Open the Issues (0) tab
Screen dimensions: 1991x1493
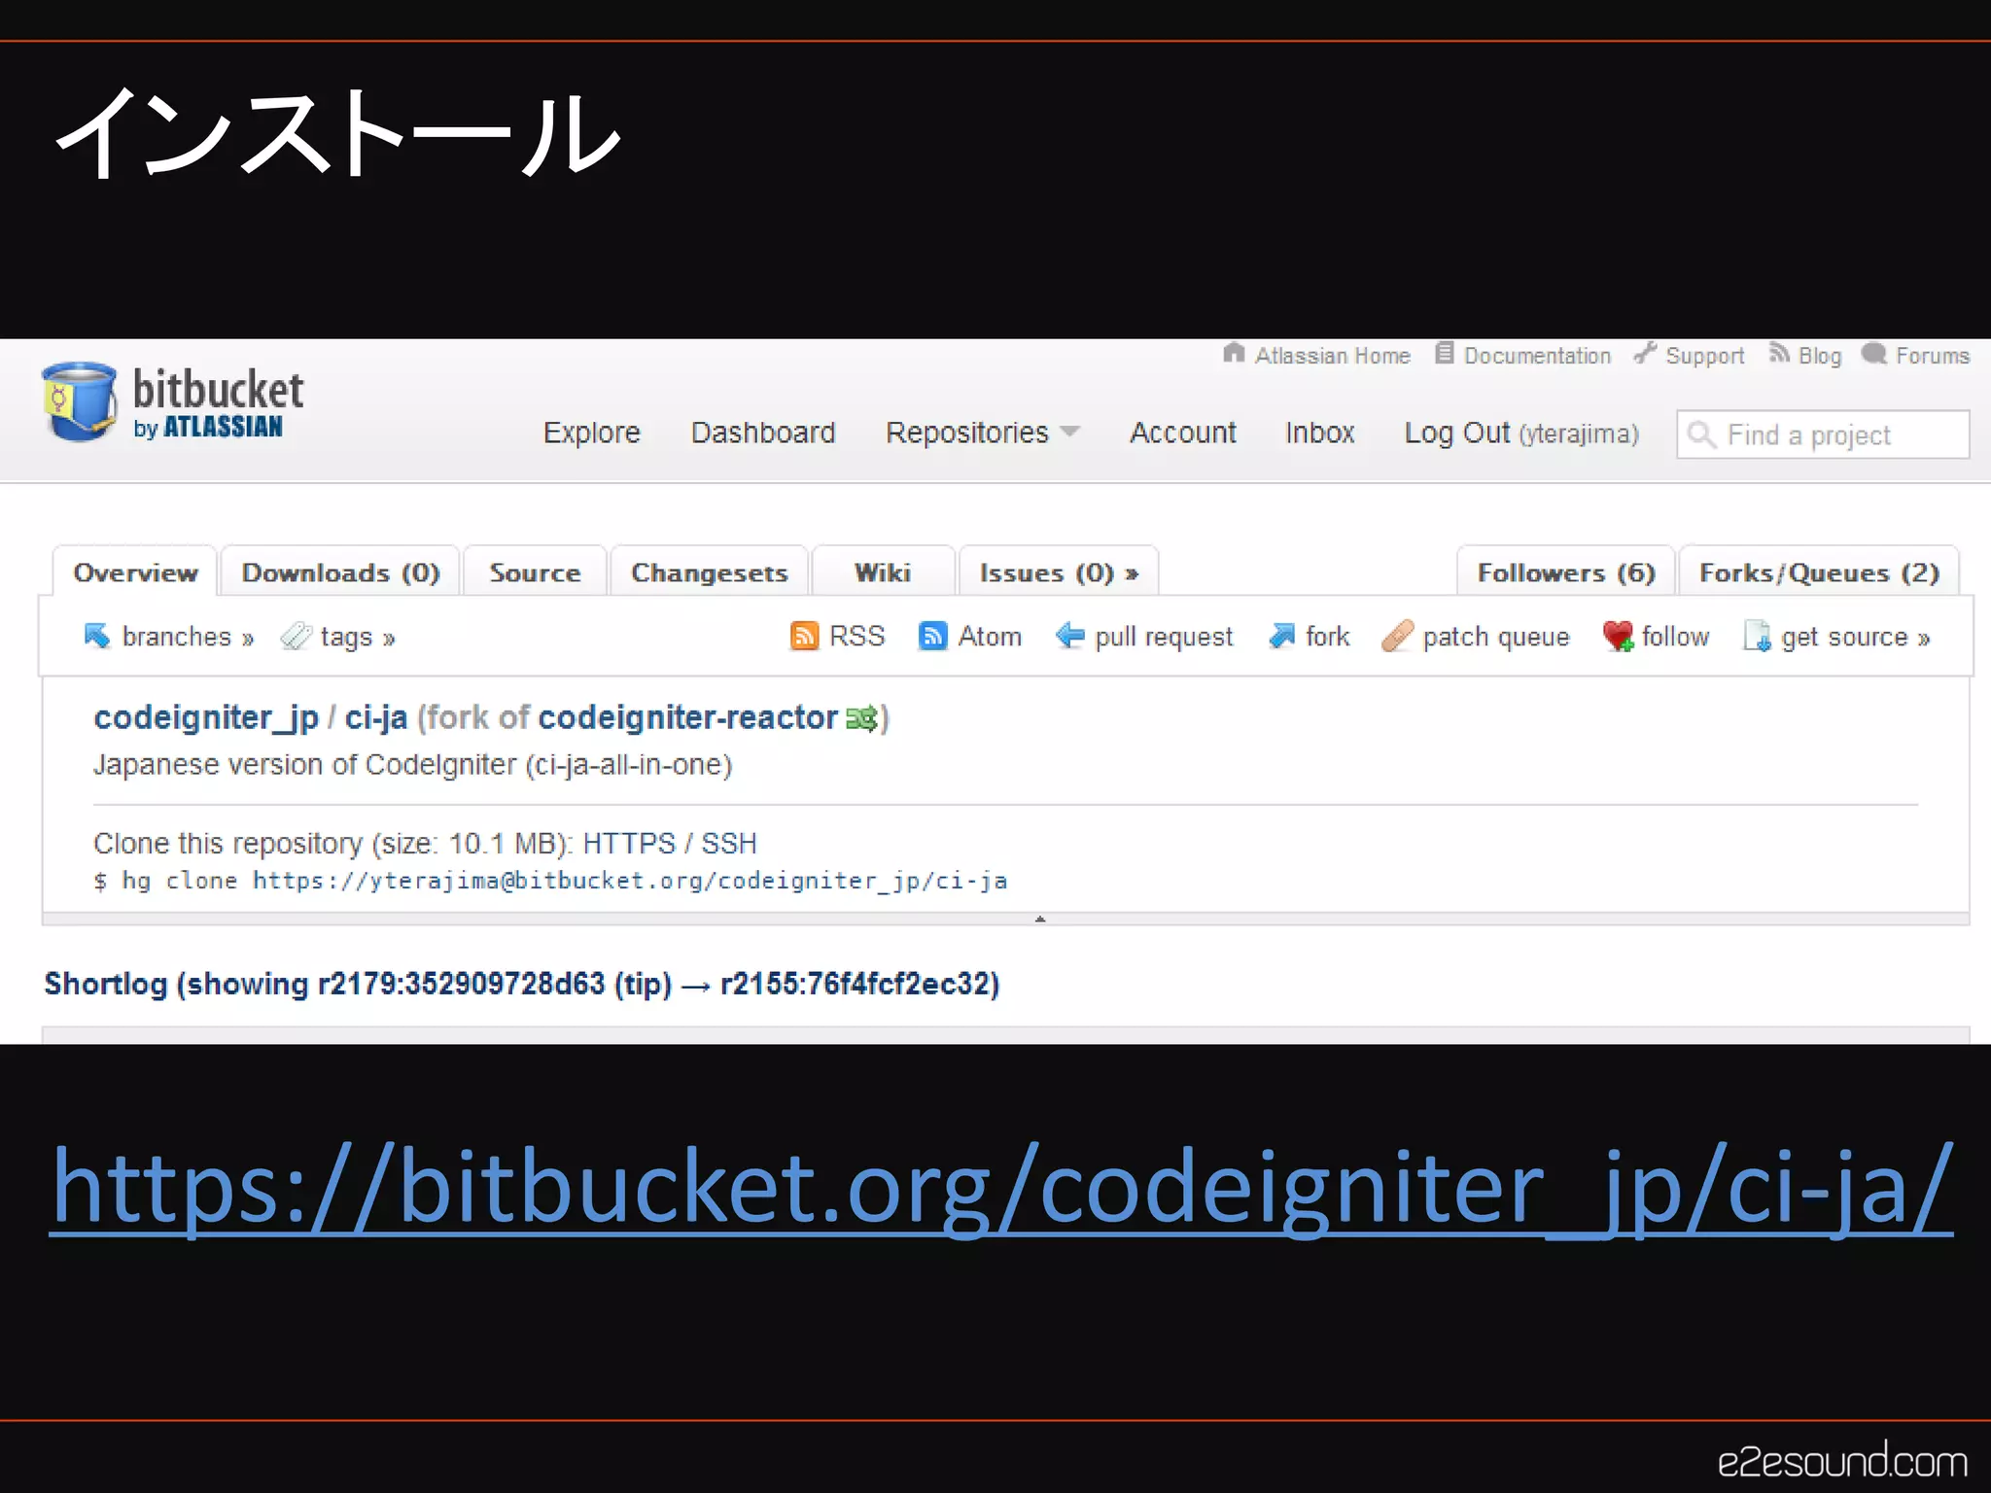coord(1059,573)
